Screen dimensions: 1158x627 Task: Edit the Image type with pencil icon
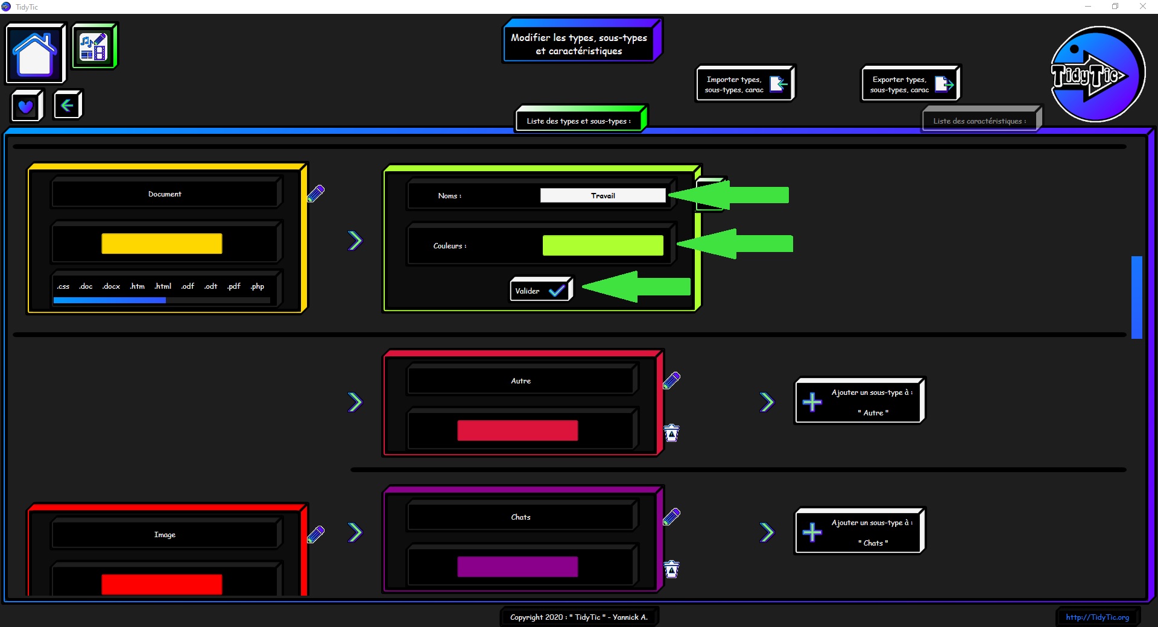click(316, 534)
